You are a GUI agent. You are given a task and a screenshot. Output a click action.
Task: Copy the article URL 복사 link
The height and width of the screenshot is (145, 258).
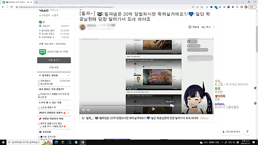pos(206,27)
